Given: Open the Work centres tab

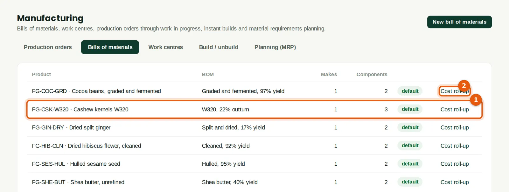Looking at the screenshot, I should [x=165, y=47].
